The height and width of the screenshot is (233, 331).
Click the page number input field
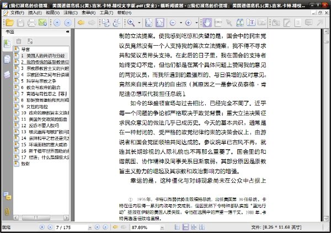(72, 227)
